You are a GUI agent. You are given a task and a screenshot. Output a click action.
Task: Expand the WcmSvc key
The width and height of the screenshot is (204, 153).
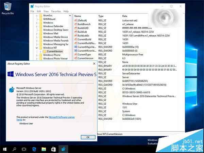coord(37,16)
